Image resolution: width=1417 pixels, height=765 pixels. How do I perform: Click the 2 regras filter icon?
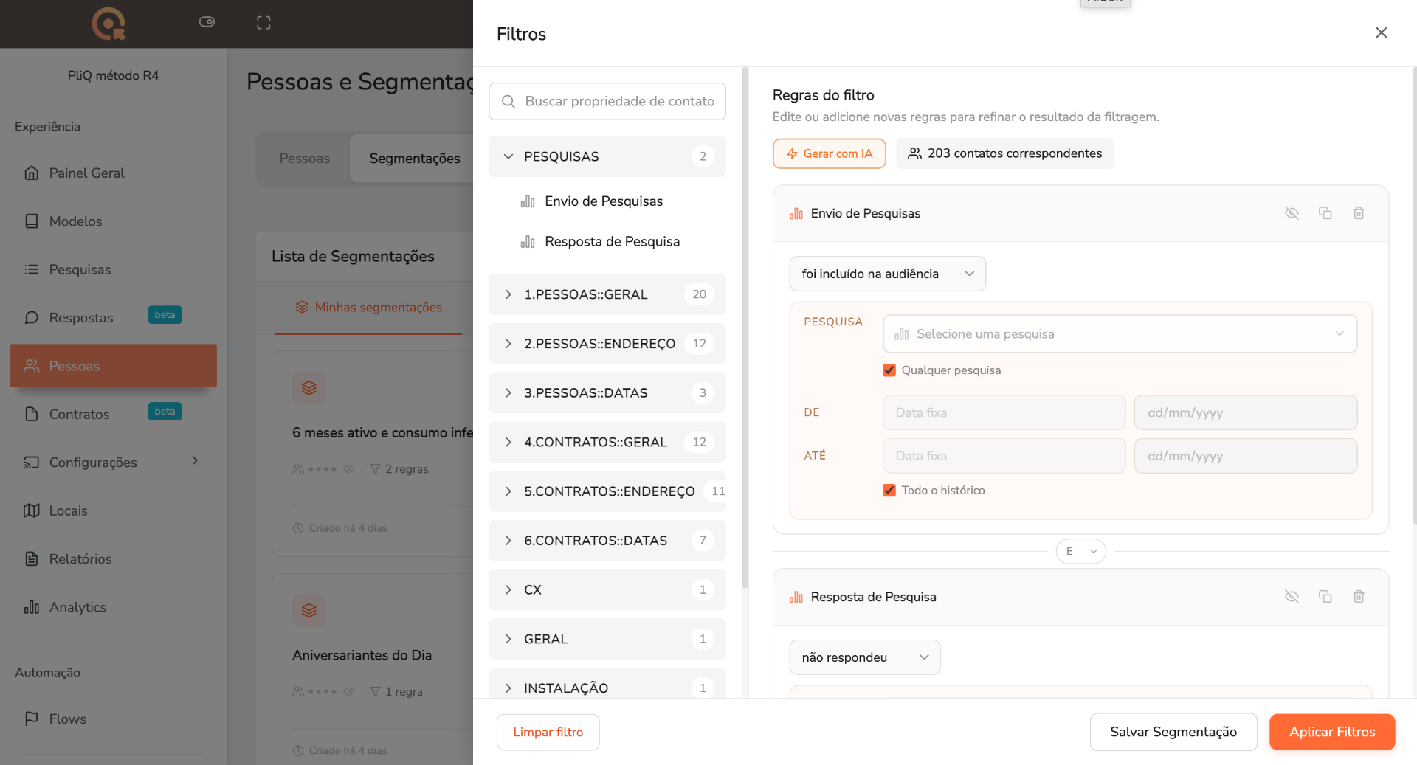[375, 469]
